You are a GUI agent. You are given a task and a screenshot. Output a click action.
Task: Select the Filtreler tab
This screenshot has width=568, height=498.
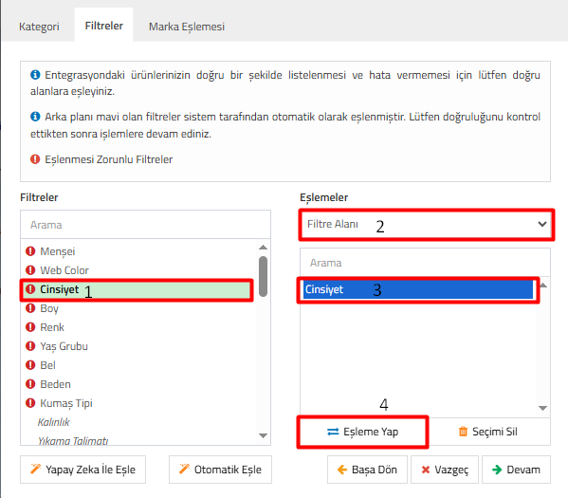pos(104,26)
